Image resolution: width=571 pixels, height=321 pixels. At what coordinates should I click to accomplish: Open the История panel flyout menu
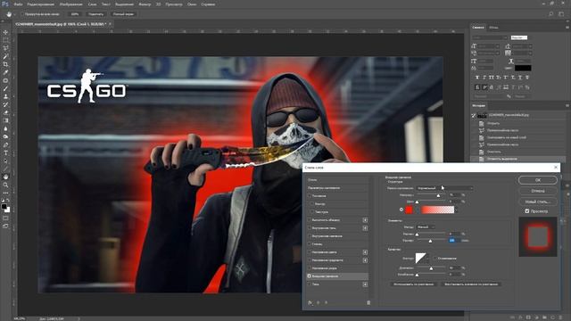(x=567, y=105)
